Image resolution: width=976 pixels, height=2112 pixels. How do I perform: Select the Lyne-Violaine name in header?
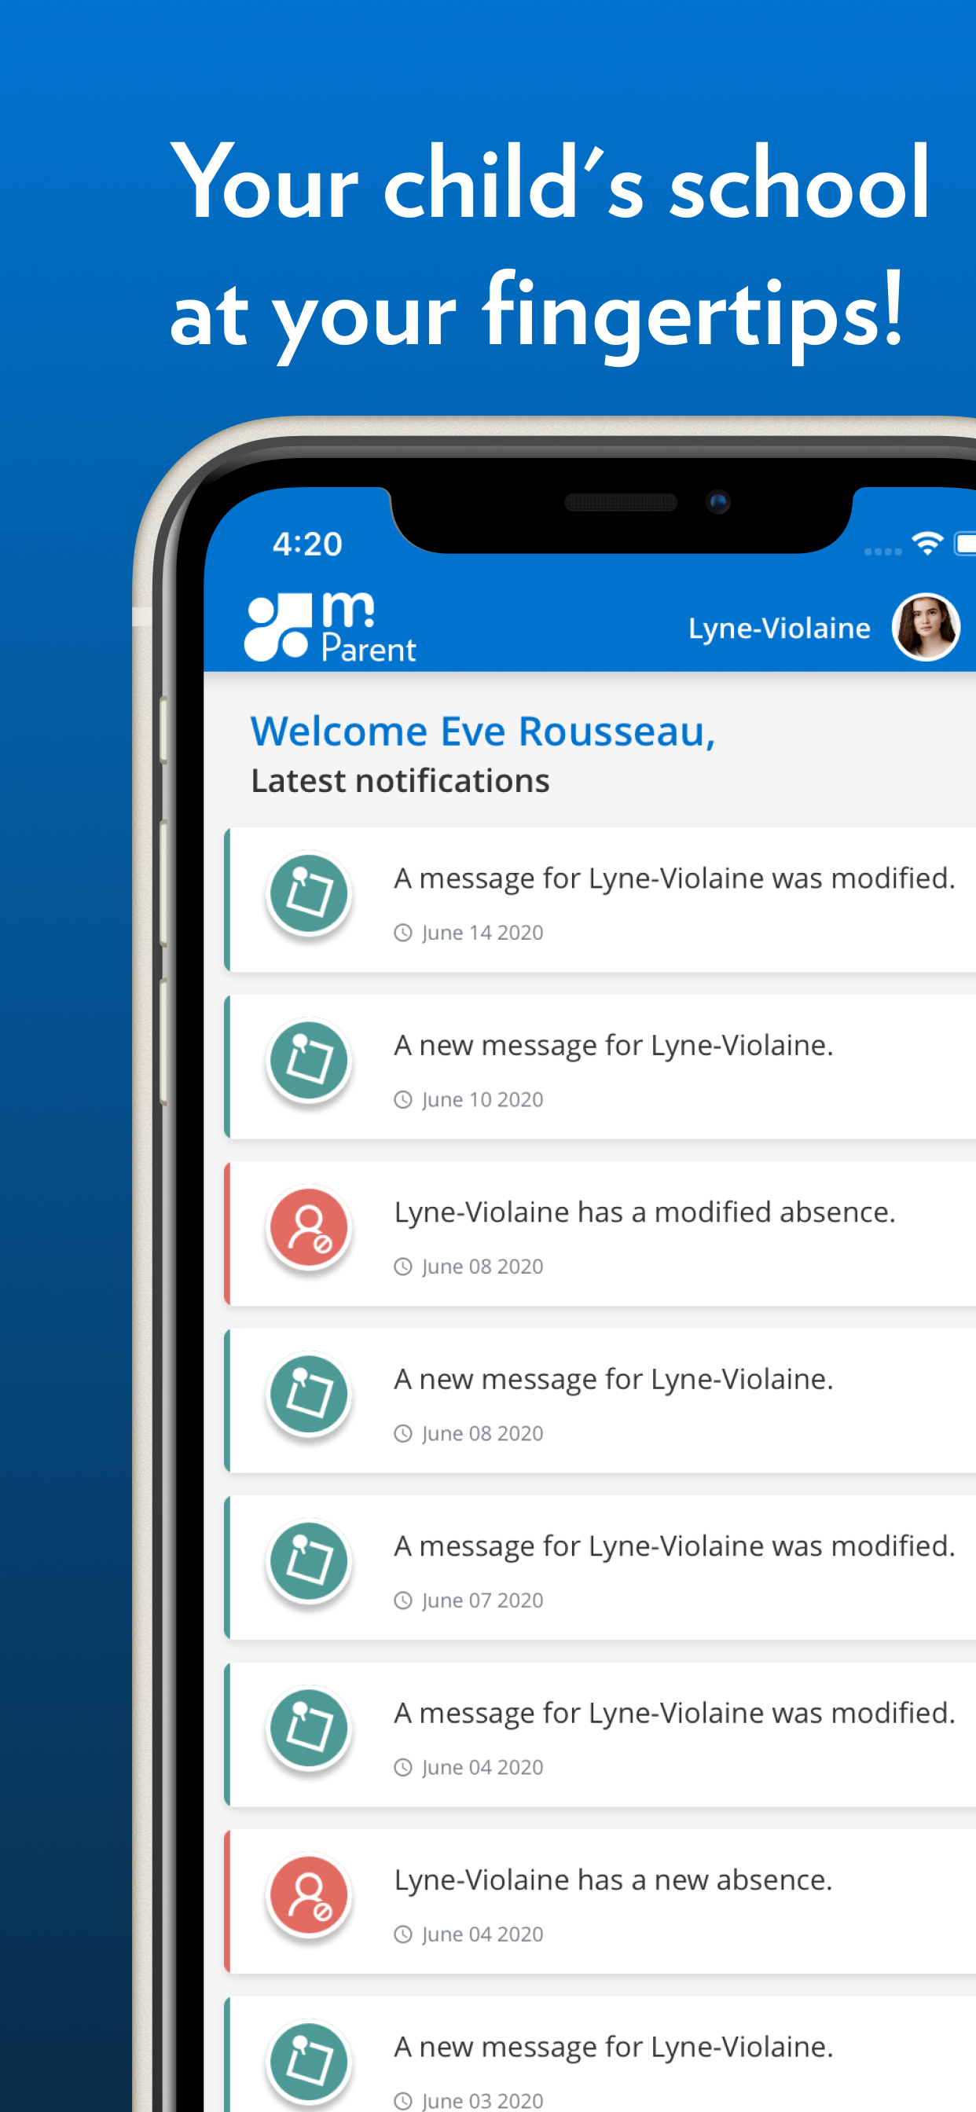pyautogui.click(x=780, y=628)
